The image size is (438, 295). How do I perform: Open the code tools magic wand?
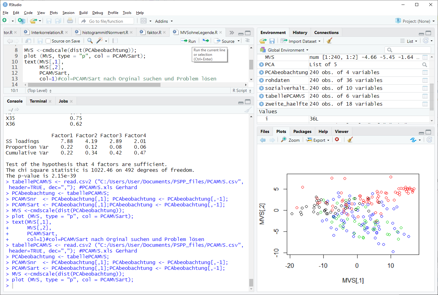[99, 41]
